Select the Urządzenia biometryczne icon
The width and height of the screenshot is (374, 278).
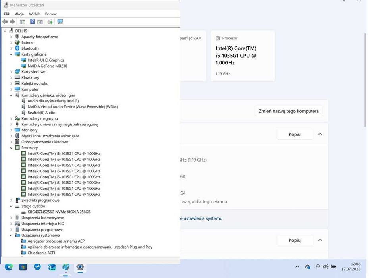[17, 218]
